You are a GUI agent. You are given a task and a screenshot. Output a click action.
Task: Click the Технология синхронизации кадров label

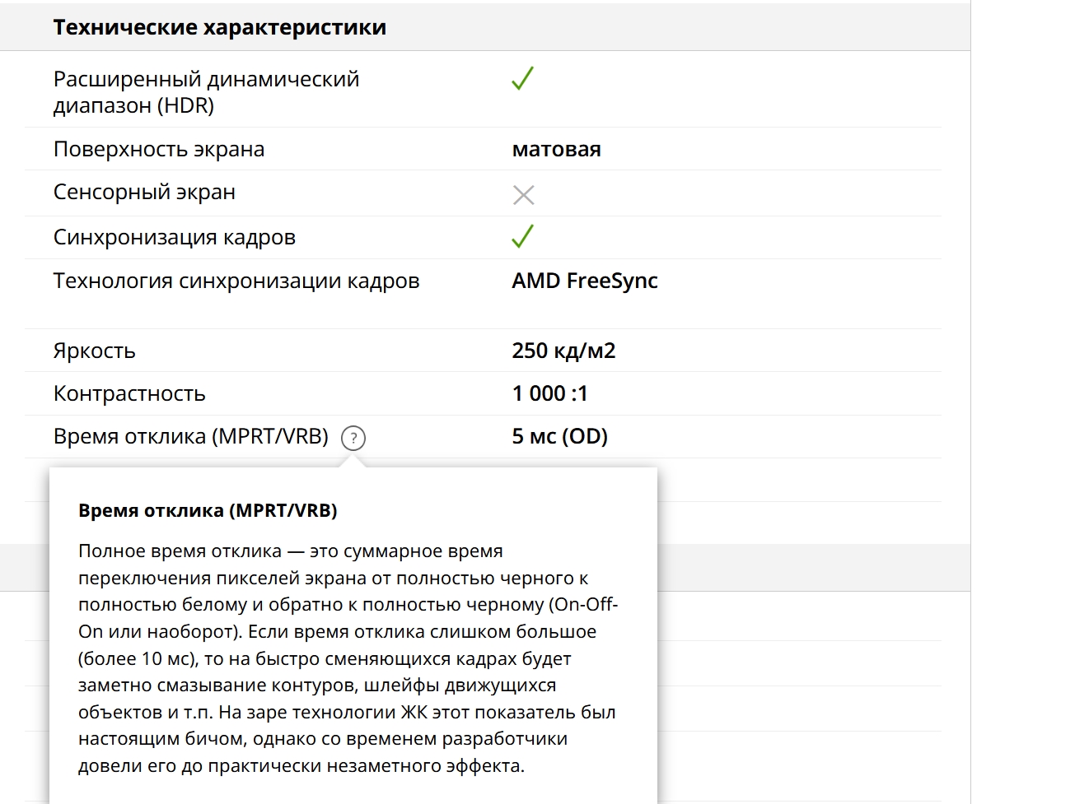click(x=236, y=281)
